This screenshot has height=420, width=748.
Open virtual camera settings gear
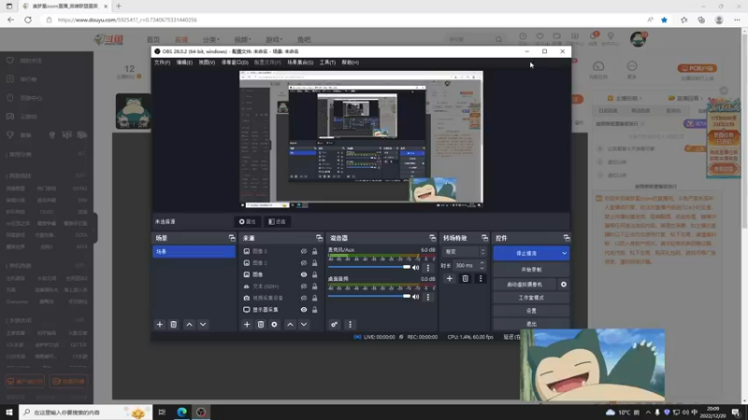click(x=564, y=285)
